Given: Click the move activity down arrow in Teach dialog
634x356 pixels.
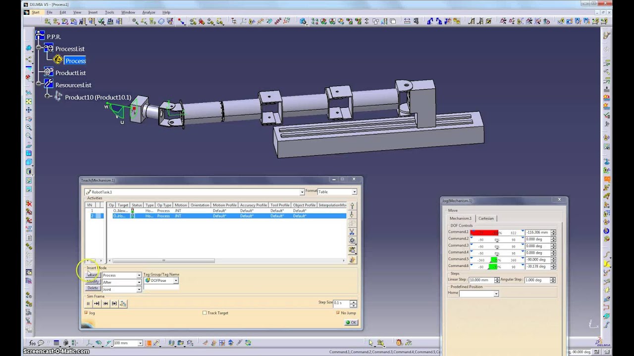Looking at the screenshot, I should tap(352, 215).
